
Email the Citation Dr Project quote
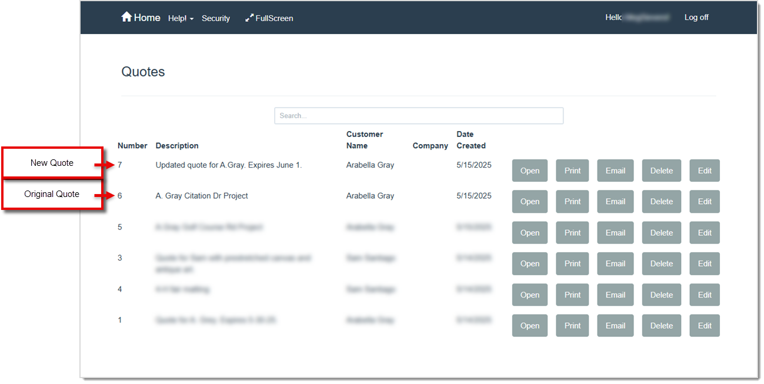pyautogui.click(x=615, y=202)
